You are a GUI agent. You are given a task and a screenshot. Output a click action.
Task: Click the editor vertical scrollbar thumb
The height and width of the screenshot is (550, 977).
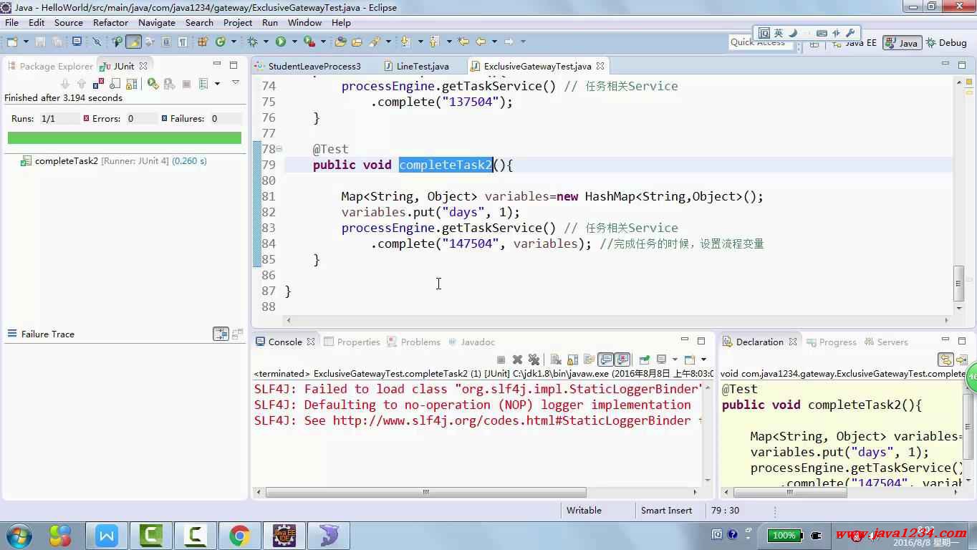[959, 284]
